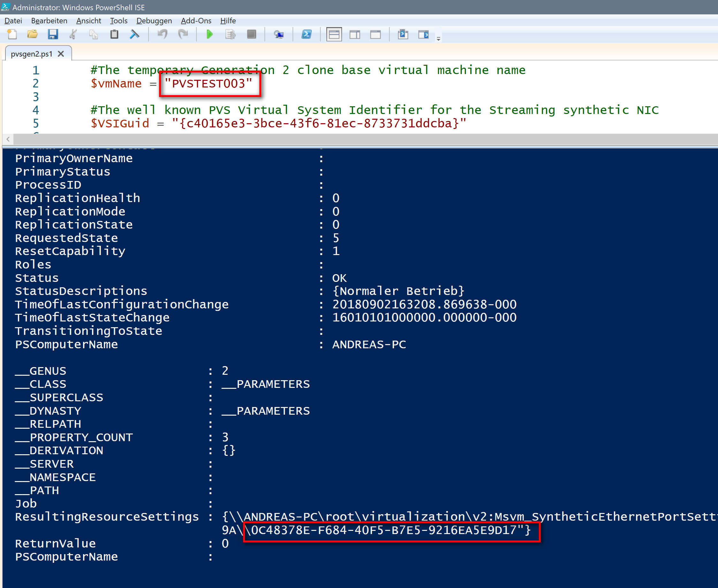Screen dimensions: 718x588
Task: Click the Run Selection icon
Action: click(x=230, y=34)
